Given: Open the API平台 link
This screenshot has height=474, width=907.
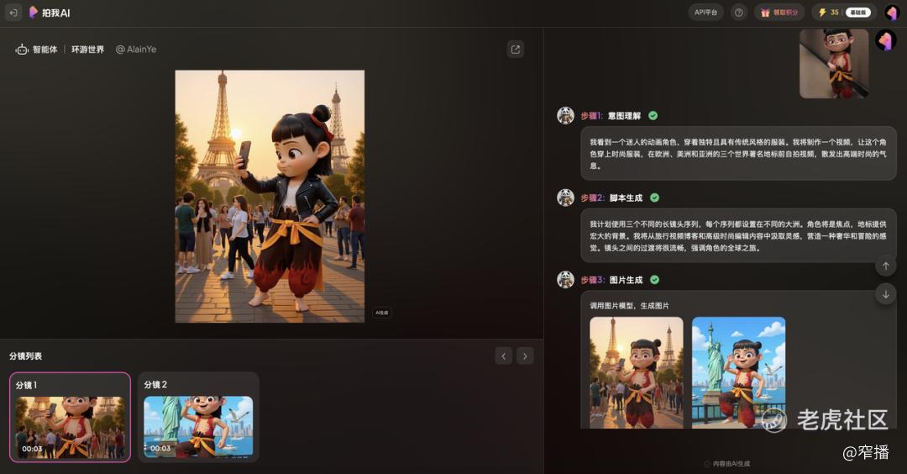Looking at the screenshot, I should point(705,12).
